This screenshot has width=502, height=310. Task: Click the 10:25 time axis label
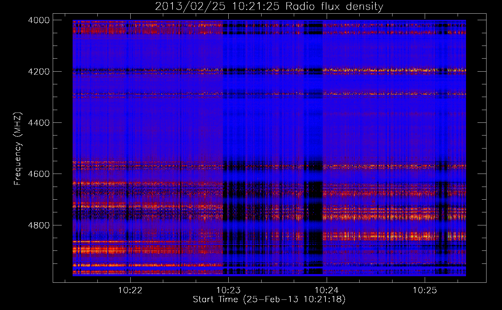pos(424,290)
